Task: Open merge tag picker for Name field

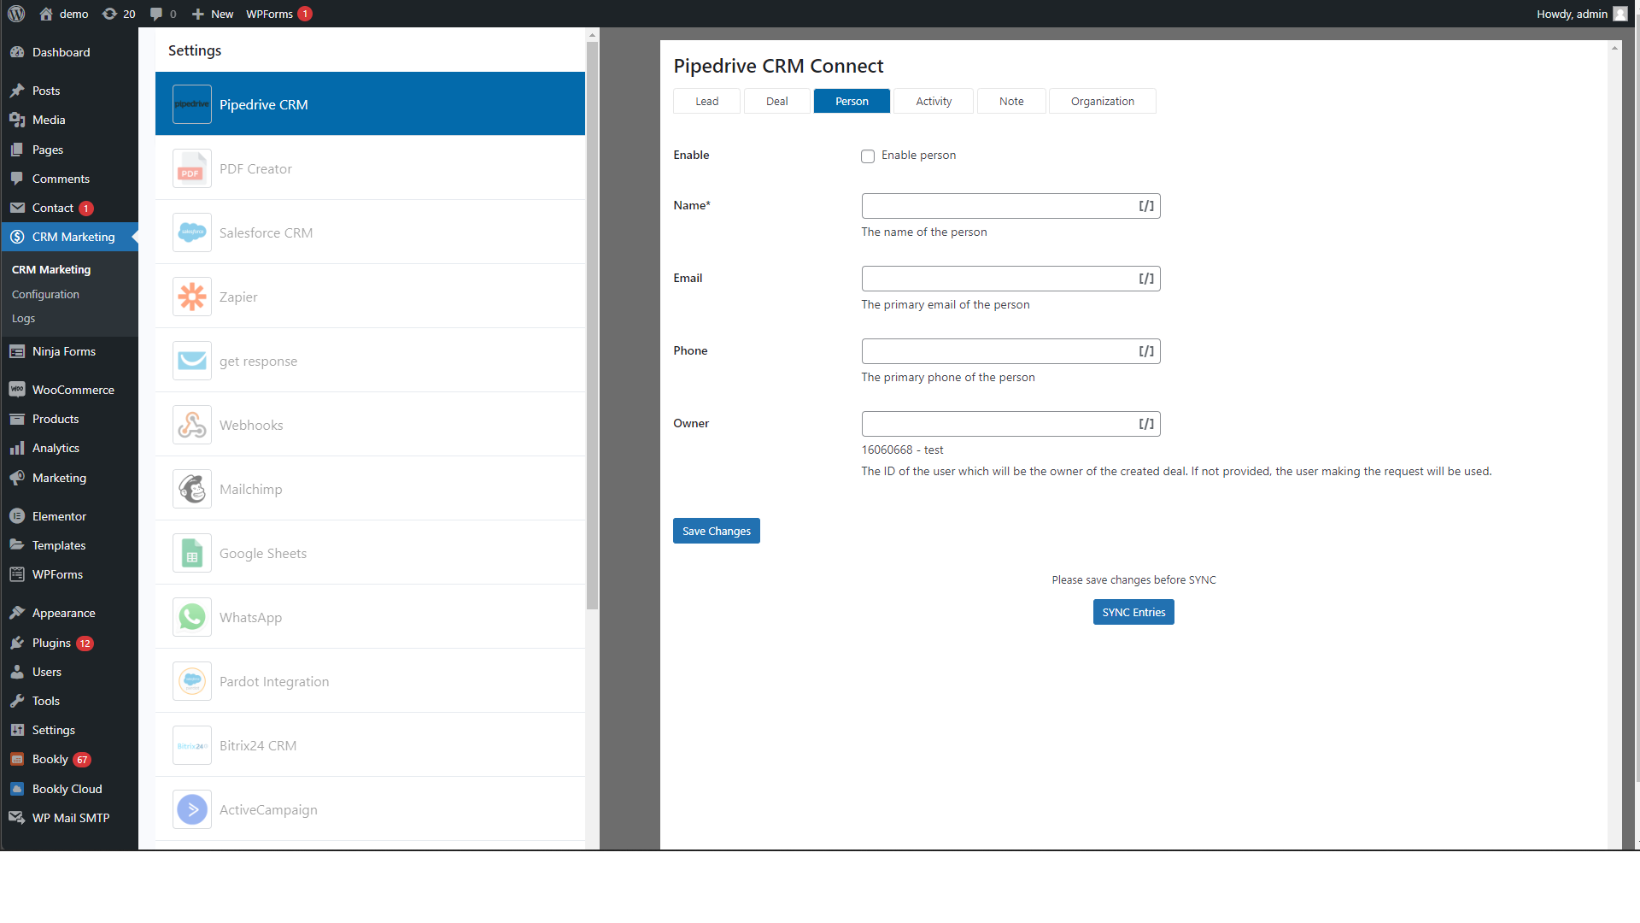Action: (1146, 206)
